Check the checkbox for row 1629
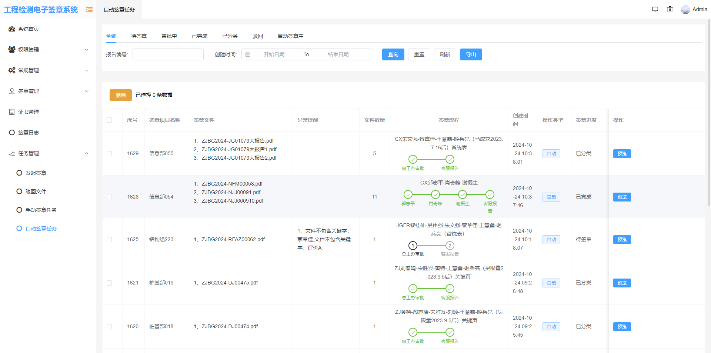This screenshot has height=353, width=711. [109, 154]
